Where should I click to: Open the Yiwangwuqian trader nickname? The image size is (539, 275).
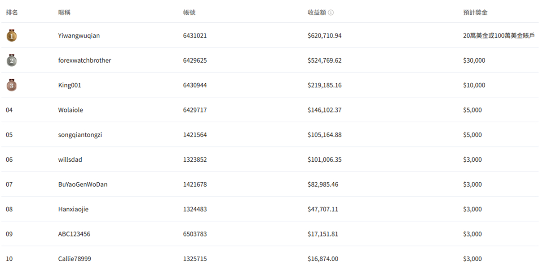pyautogui.click(x=79, y=35)
